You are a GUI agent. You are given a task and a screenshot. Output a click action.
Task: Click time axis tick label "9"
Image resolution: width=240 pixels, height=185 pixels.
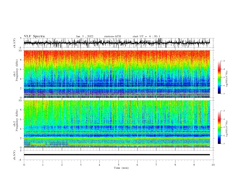click(x=194, y=165)
